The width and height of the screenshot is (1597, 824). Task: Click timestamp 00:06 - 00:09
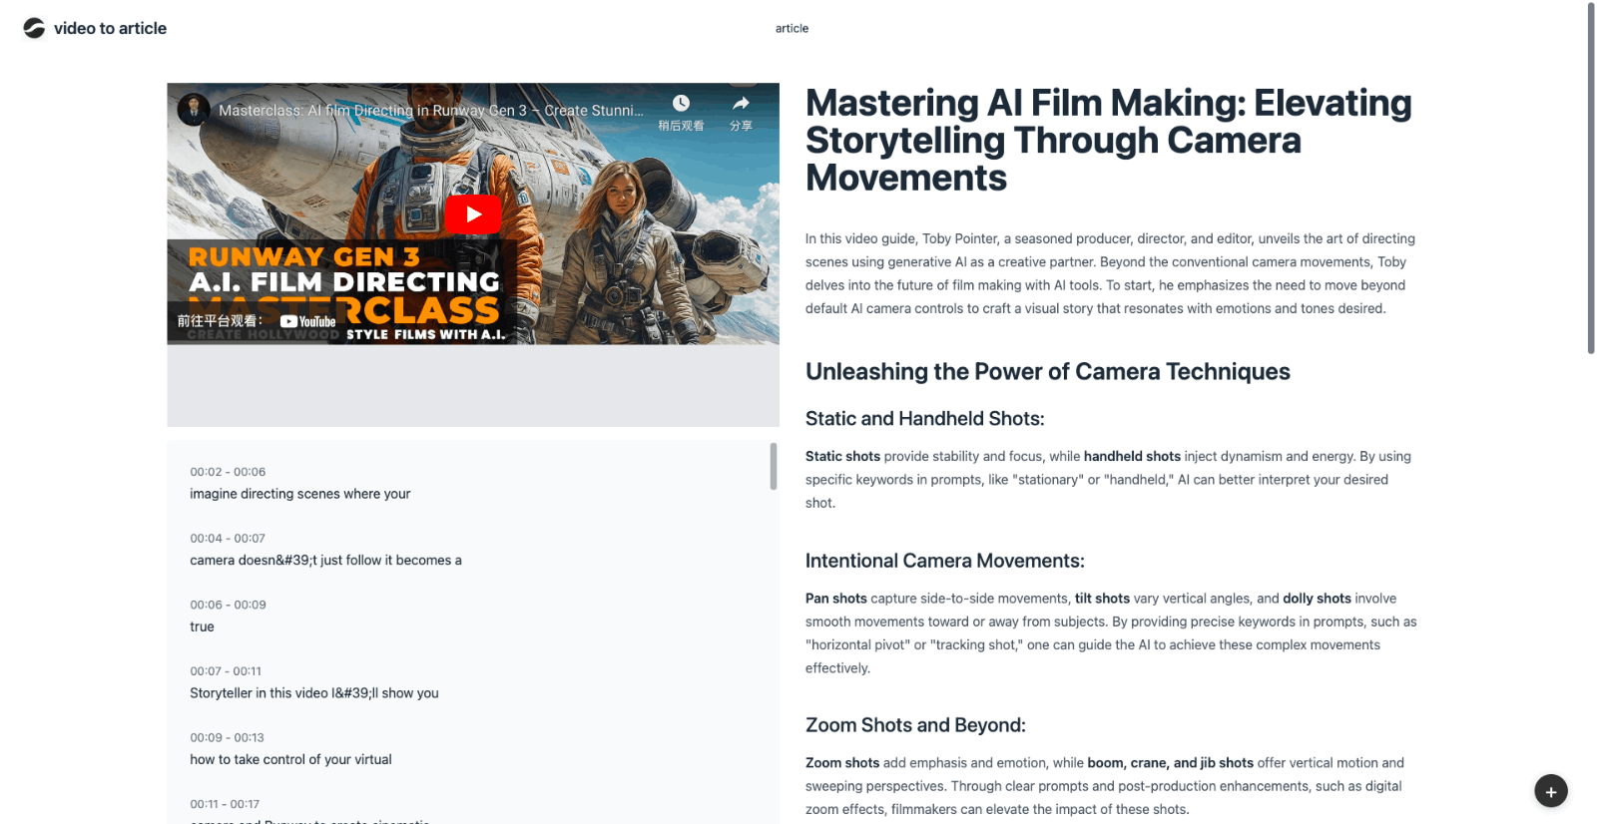228,605
